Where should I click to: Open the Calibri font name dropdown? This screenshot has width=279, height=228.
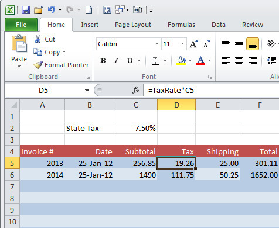click(x=157, y=44)
